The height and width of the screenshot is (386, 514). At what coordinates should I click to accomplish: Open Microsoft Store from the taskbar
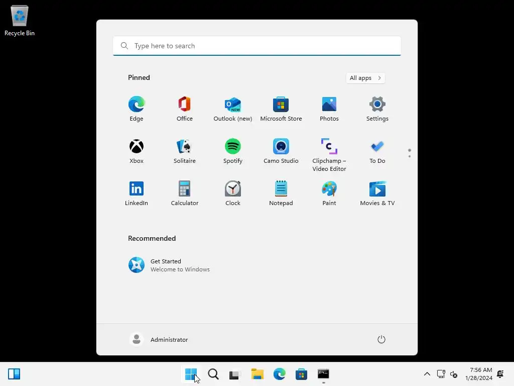pos(301,374)
